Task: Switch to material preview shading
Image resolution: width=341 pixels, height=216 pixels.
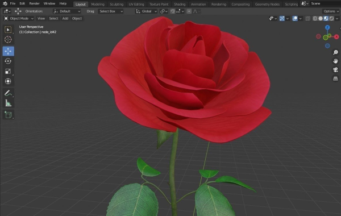Action: coord(326,19)
